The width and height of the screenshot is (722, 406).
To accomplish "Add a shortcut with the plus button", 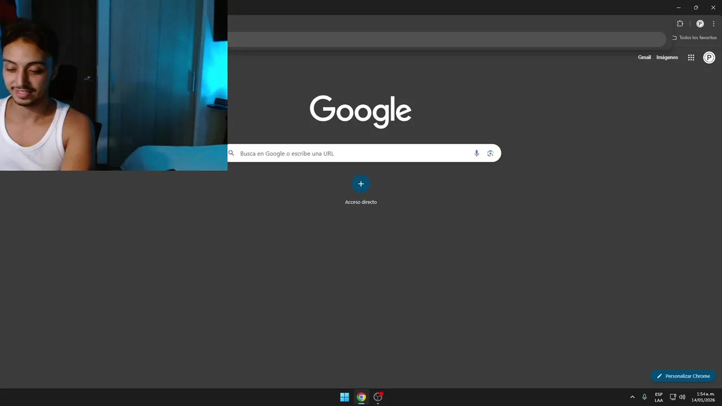I will tap(361, 184).
